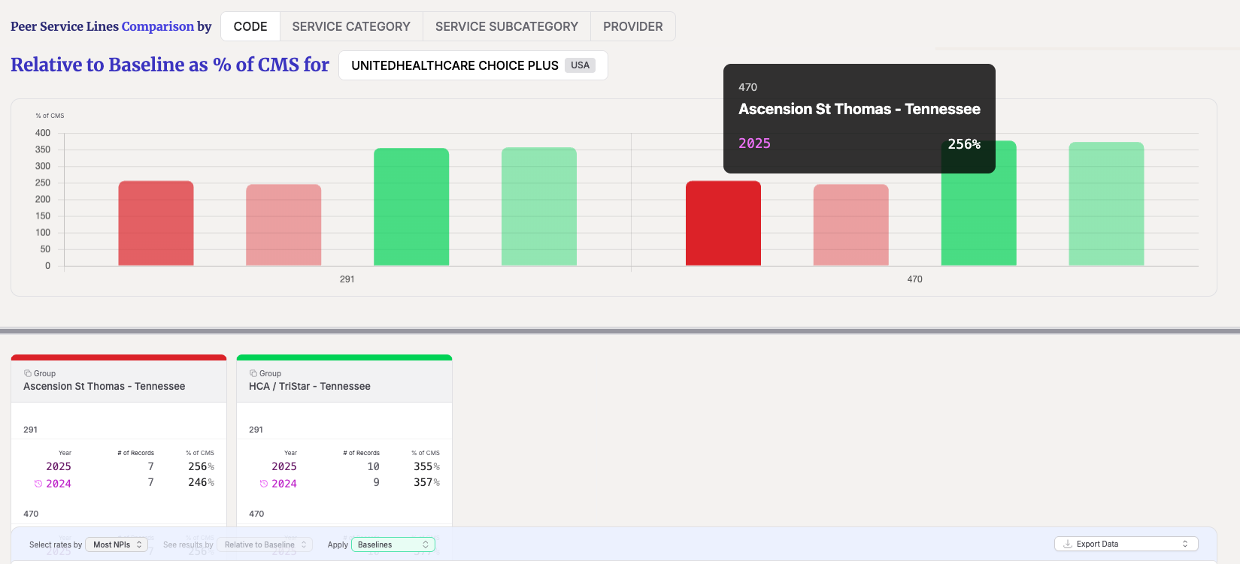Screen dimensions: 1240x564
Task: Select the Ascension St Thomas - Tennessee card title
Action: (105, 386)
